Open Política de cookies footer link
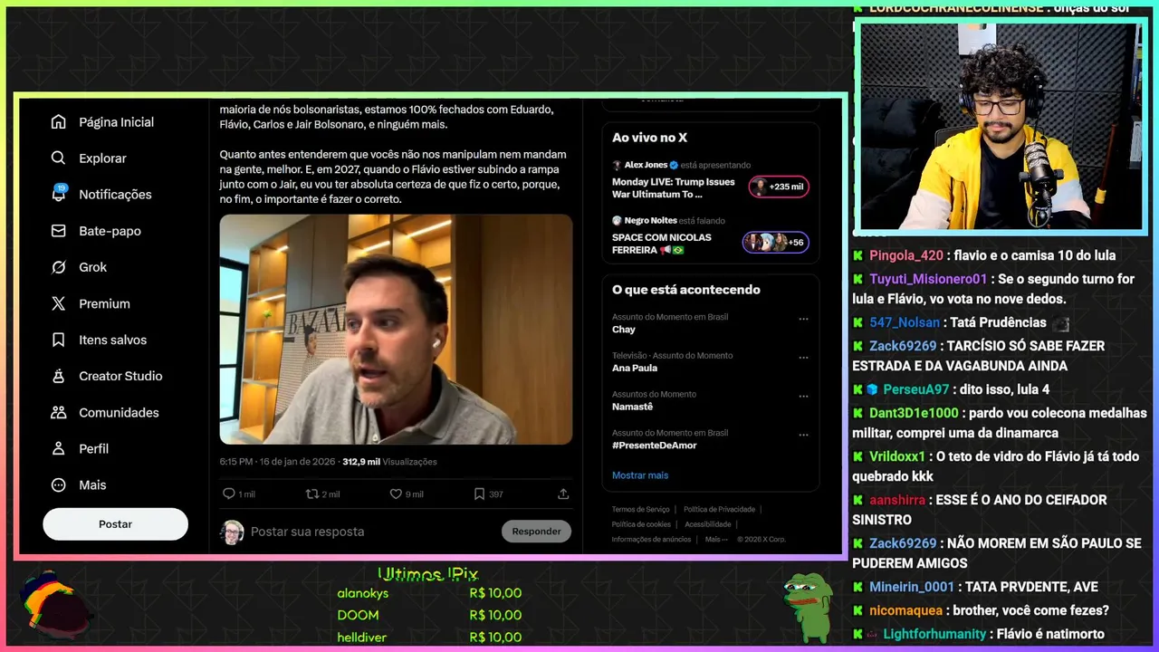 [641, 524]
